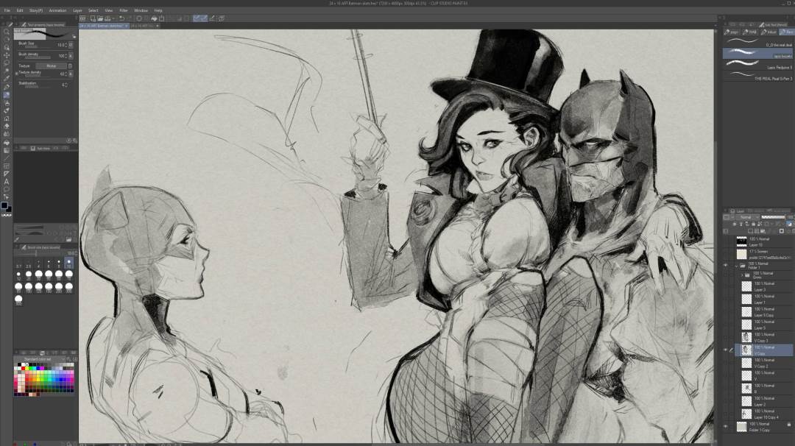Select the Gradient tool

pyautogui.click(x=7, y=150)
